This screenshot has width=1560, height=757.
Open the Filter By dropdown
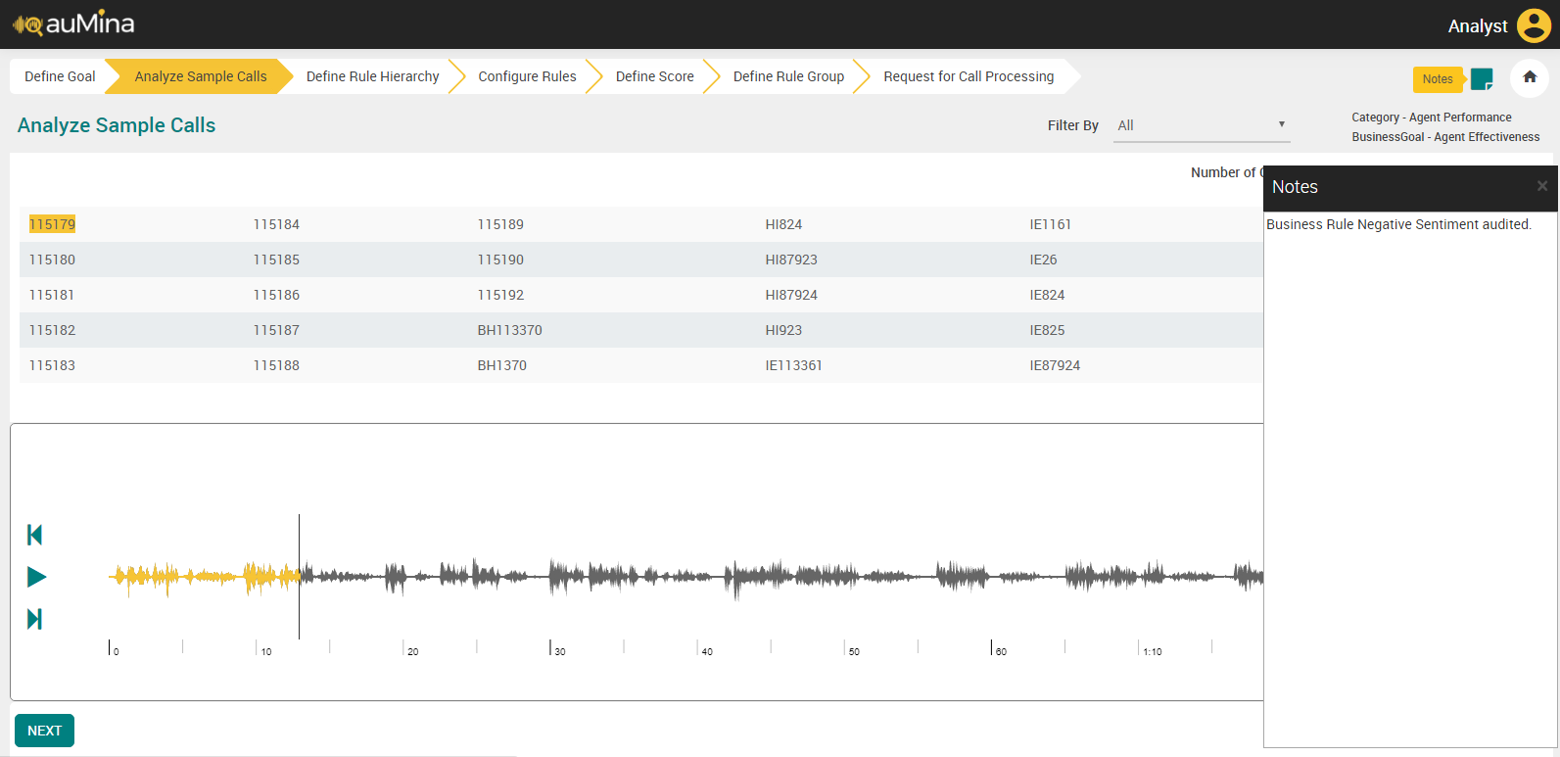pos(1202,125)
